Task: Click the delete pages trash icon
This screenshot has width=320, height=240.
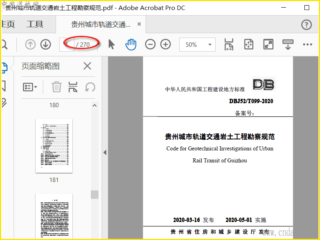Action: click(56, 87)
